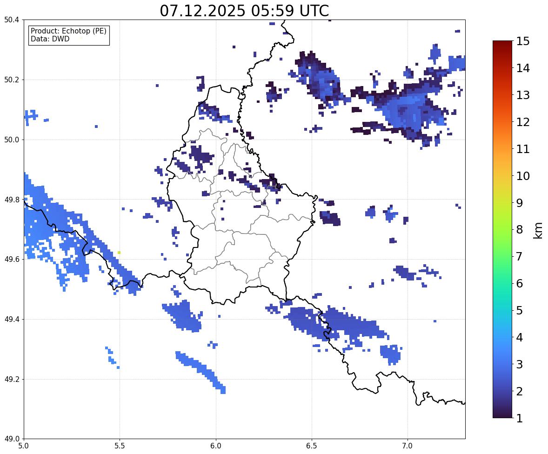Click the "Product: Echotop (PE)" legend line
Screen dimensions: 548x454
pyautogui.click(x=68, y=31)
